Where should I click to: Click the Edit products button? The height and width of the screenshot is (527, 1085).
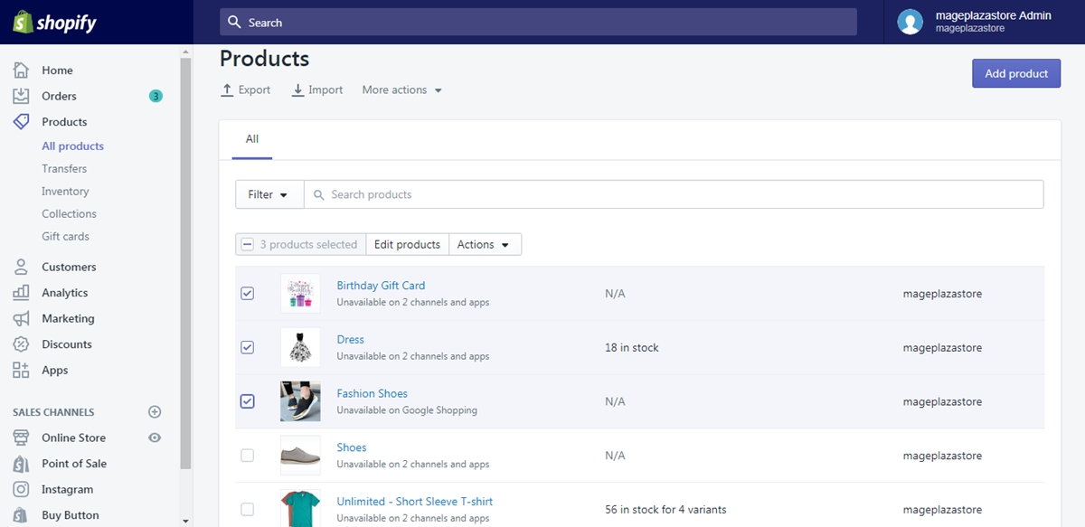(407, 244)
